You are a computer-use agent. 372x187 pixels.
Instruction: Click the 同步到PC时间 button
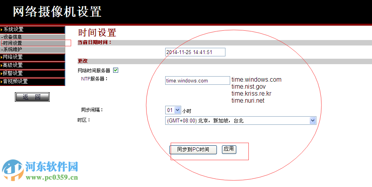[193, 150]
